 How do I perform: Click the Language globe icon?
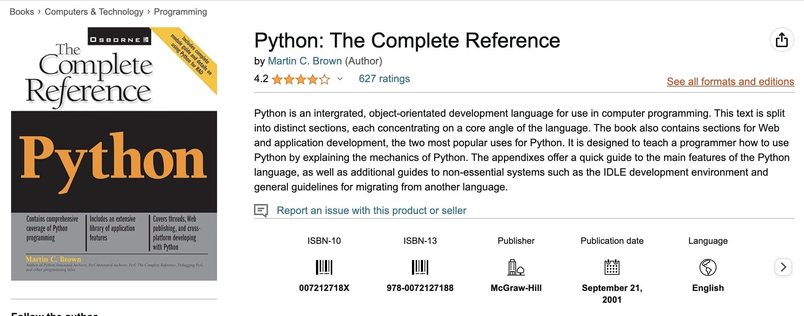coord(708,267)
